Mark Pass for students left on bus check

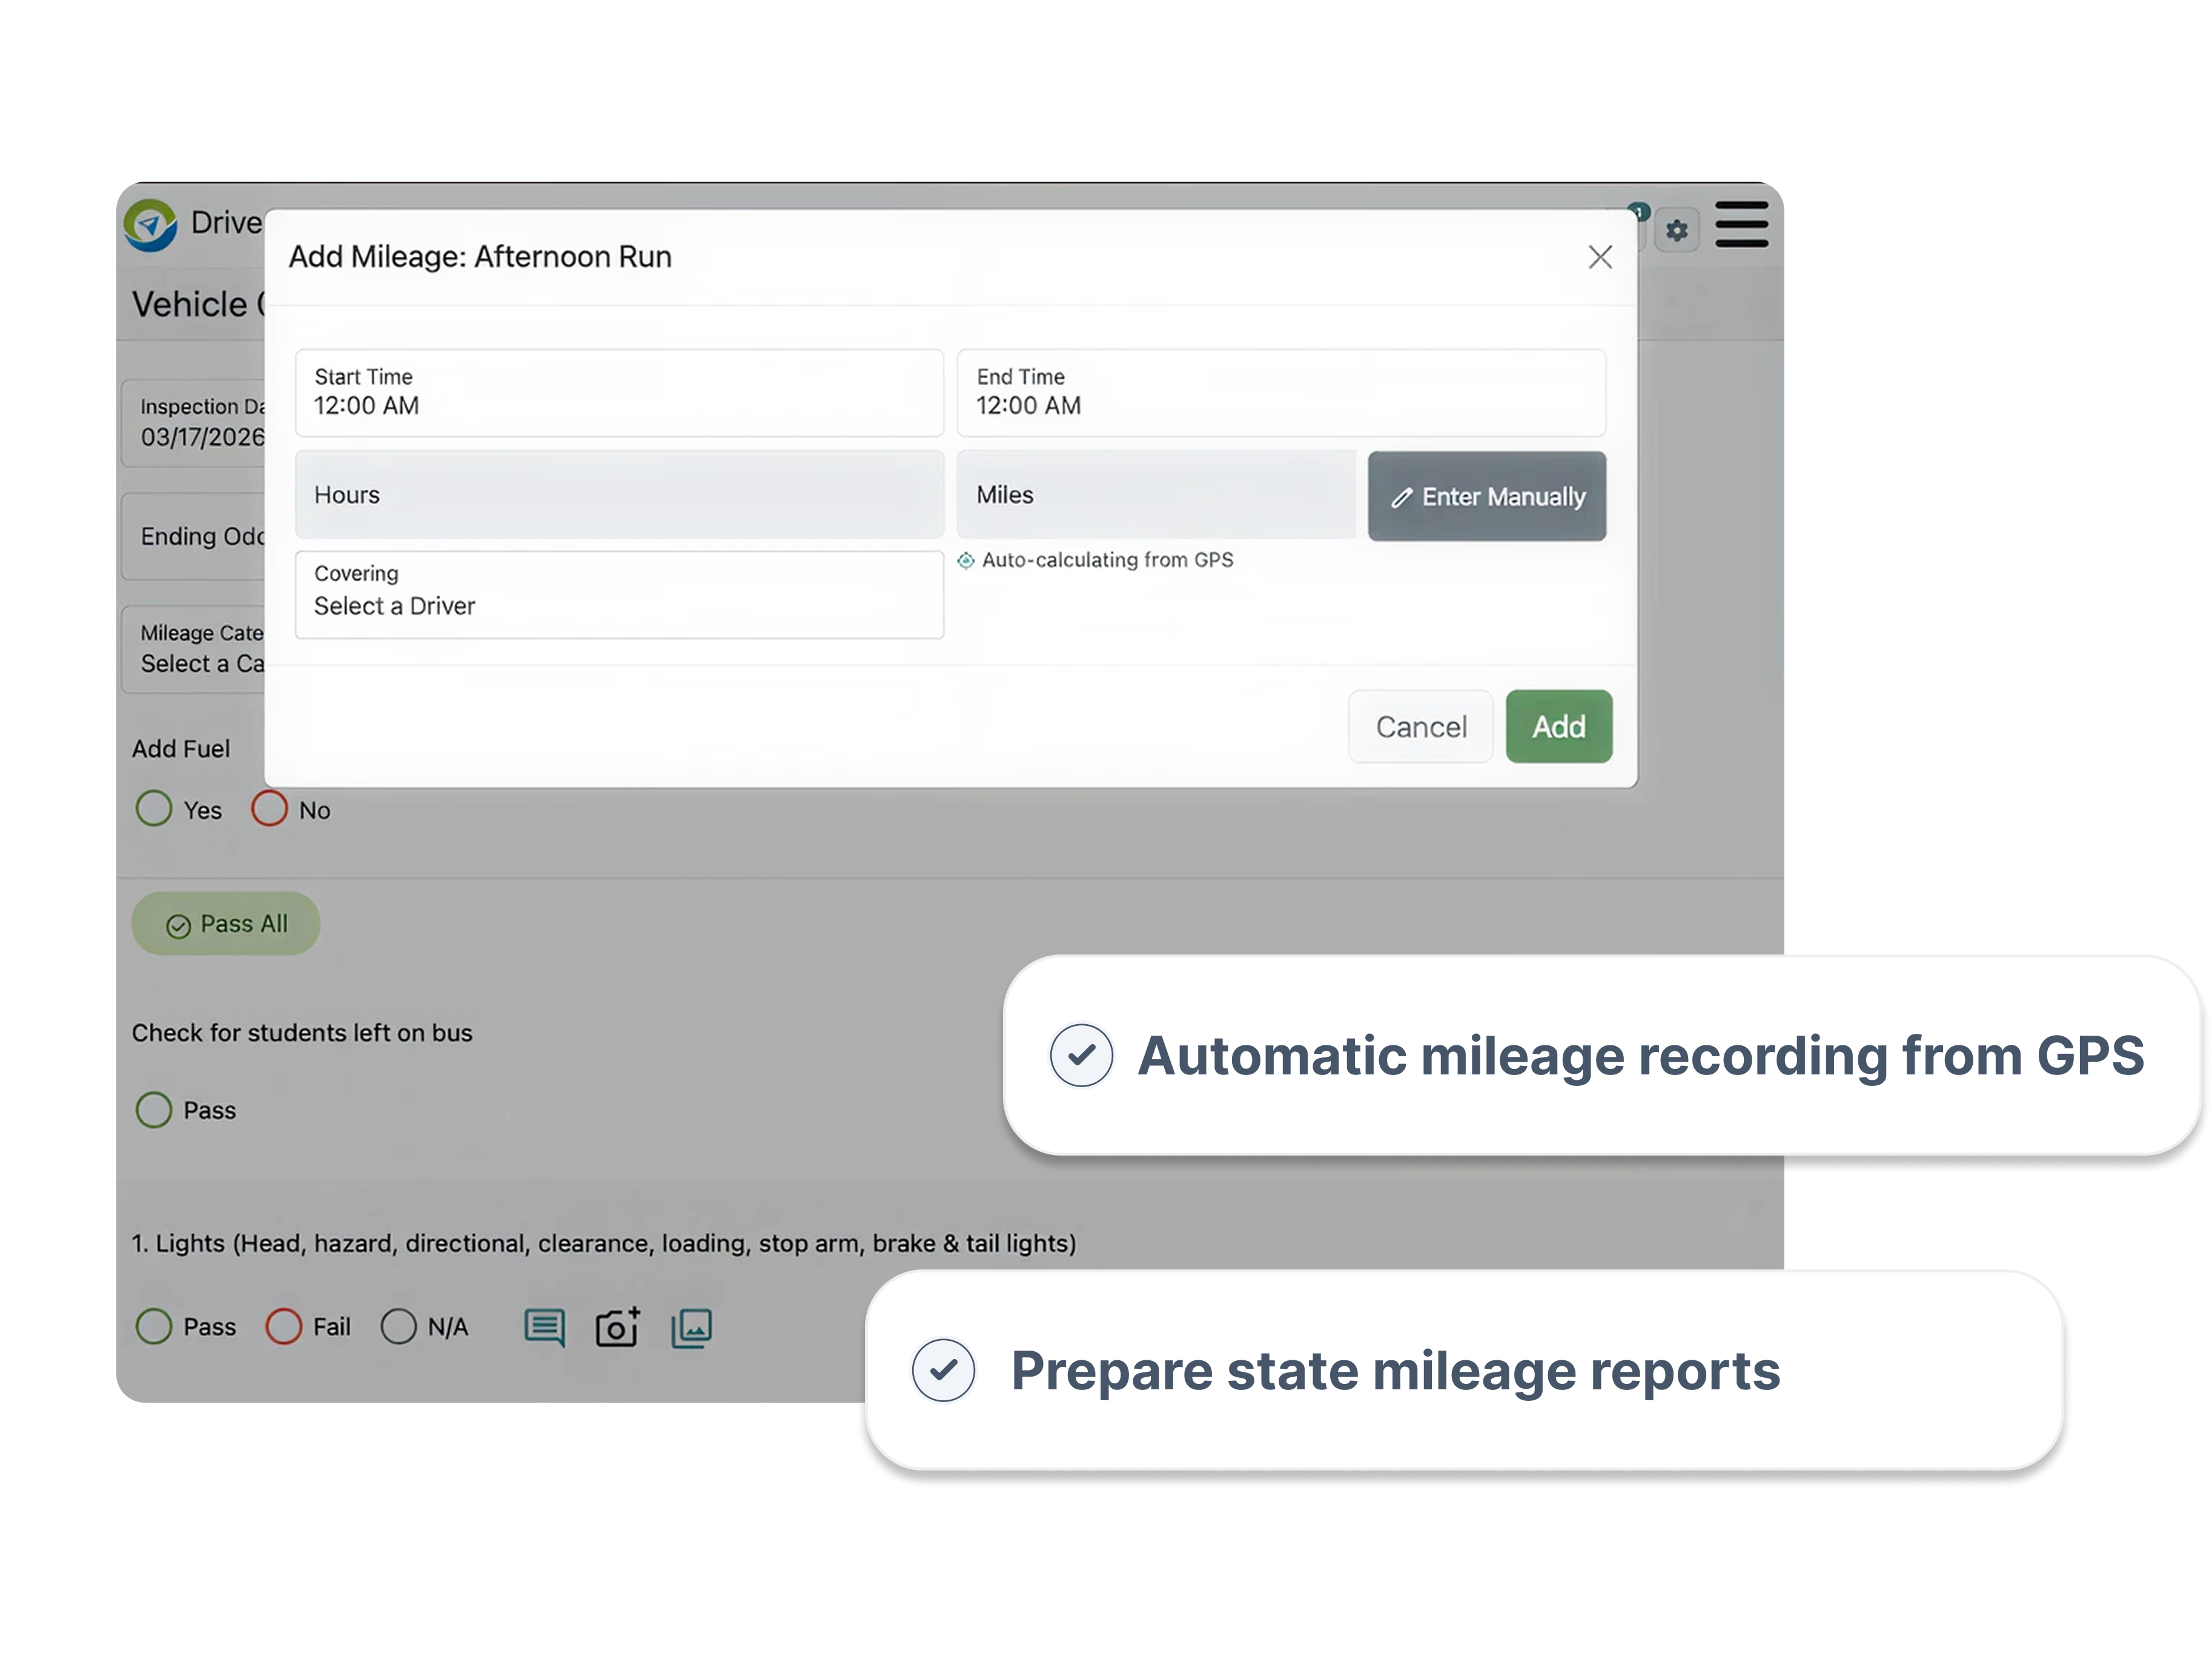coord(154,1110)
